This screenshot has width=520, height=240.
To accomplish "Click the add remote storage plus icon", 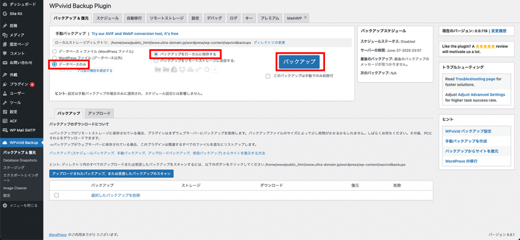I will [215, 68].
